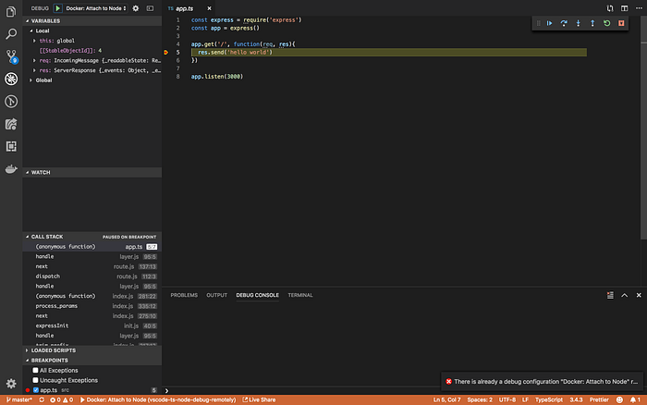This screenshot has width=647, height=405.
Task: Click Live Share in status bar
Action: (x=259, y=399)
